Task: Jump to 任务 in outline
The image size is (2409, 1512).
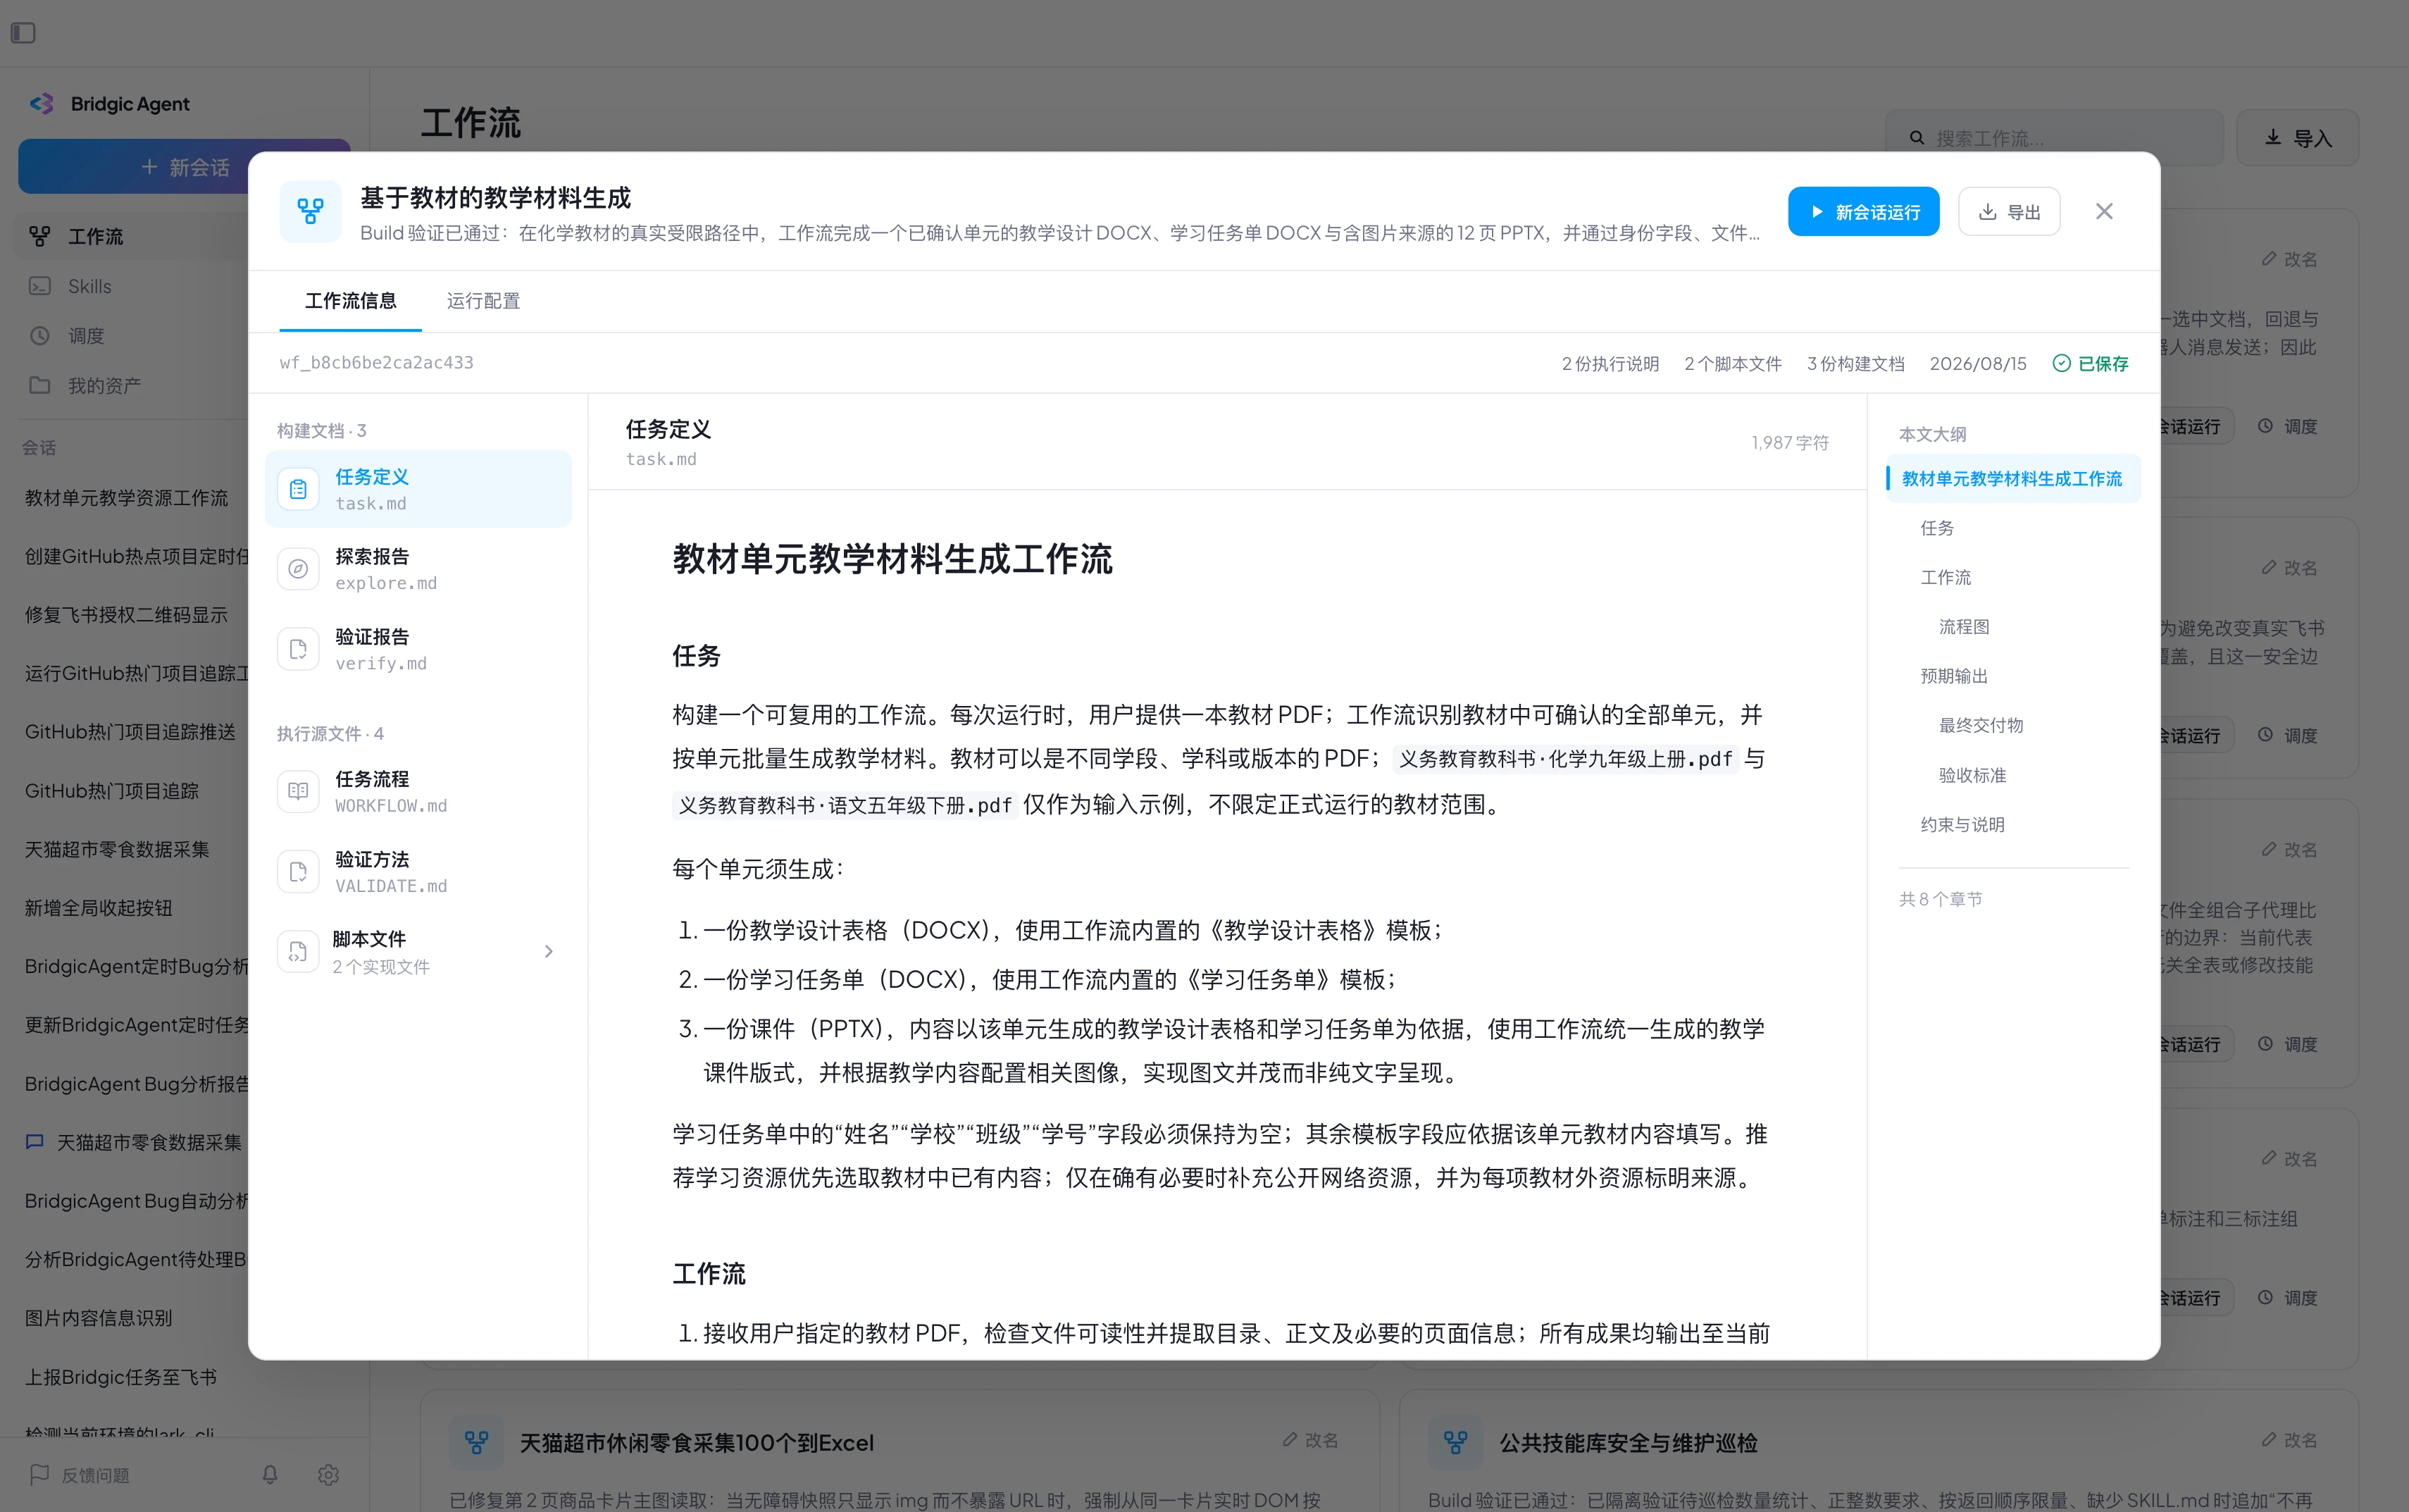Action: click(1936, 528)
